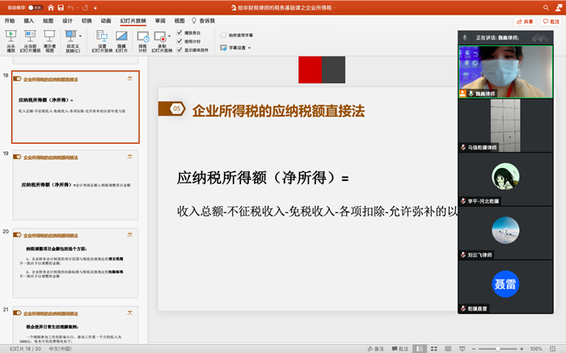Screen dimensions: 566x353
Task: Click the search magnifier icon in title bar
Action: [x=546, y=7]
